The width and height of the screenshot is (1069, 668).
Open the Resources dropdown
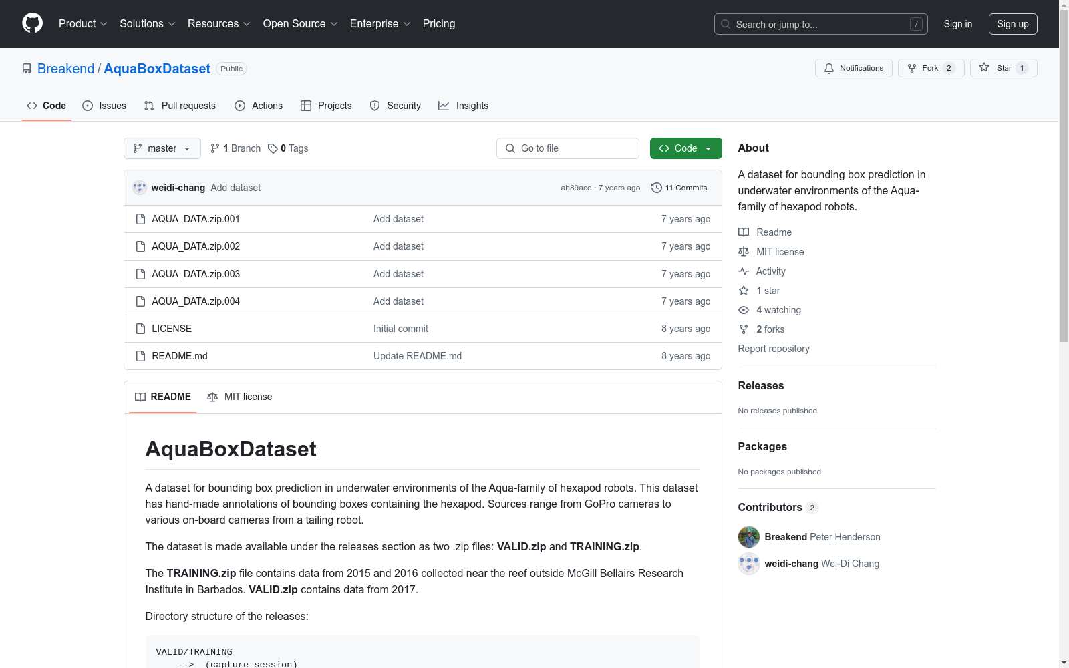(x=219, y=24)
